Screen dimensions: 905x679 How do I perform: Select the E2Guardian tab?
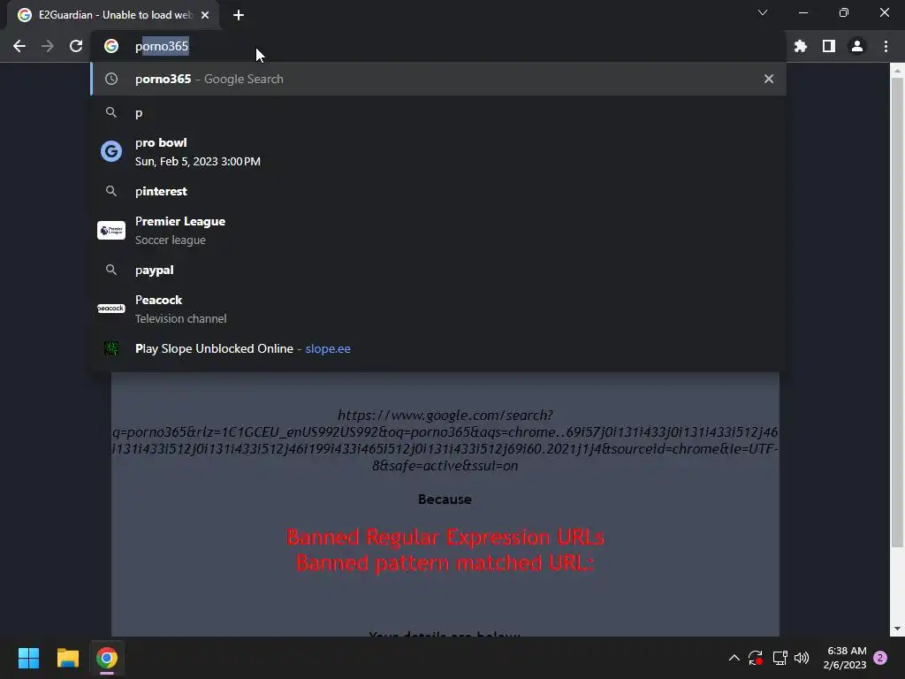point(114,15)
